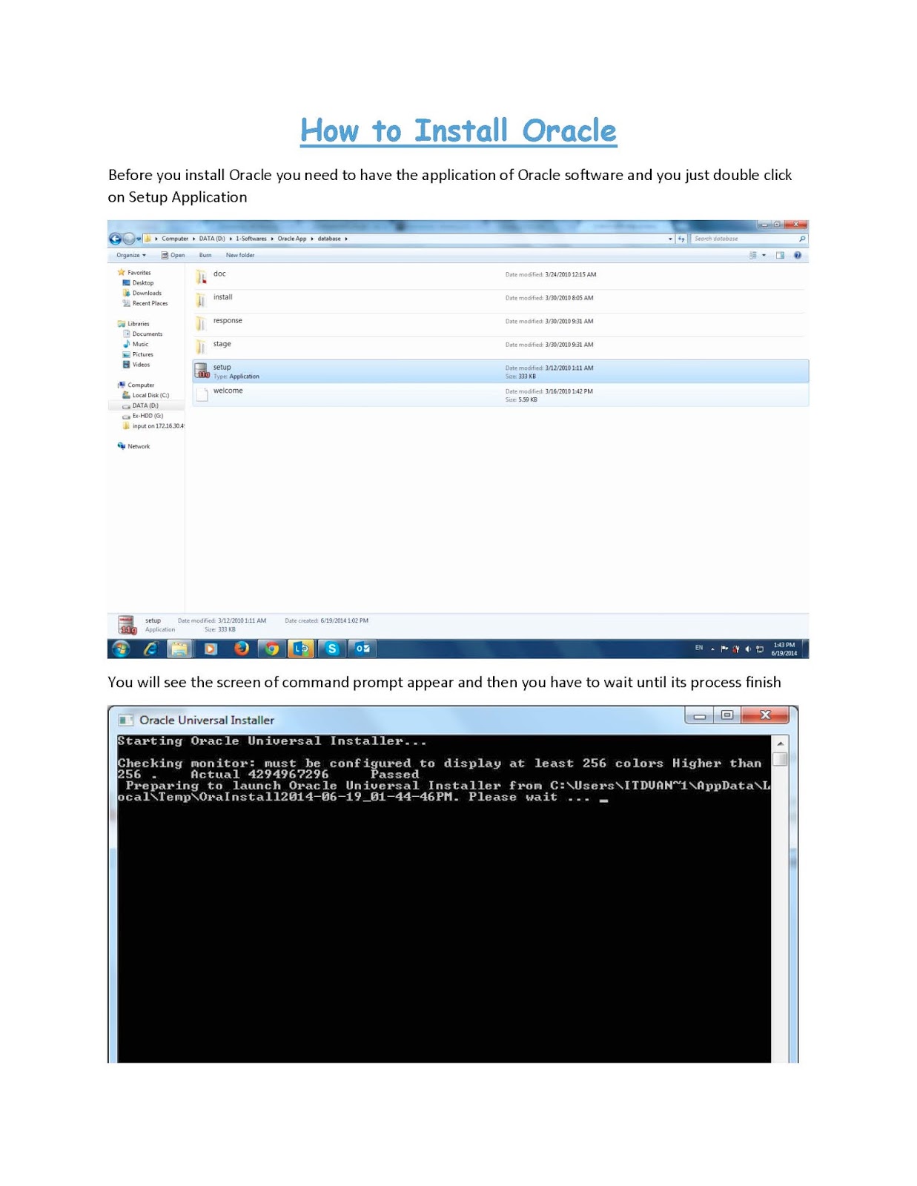Click the 'Date modified: 3/24/2010 12:15 AM' text

coord(551,274)
